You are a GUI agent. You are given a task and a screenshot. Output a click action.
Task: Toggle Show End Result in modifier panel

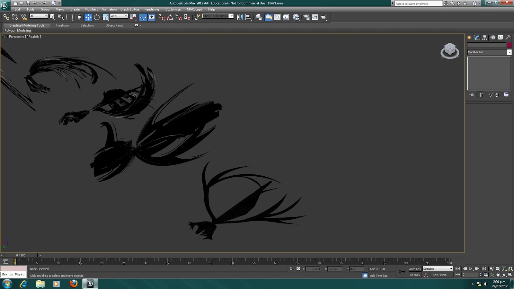[481, 95]
